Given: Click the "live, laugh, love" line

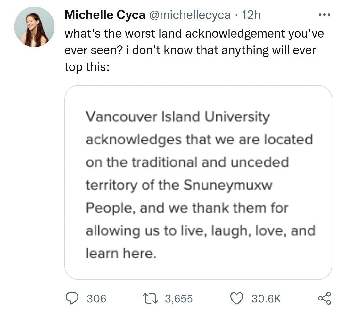Looking at the screenshot, I should pos(200,231).
